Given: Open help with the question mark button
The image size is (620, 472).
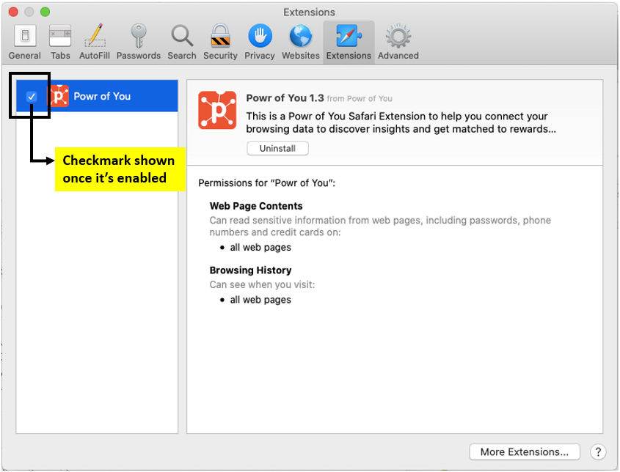Looking at the screenshot, I should [x=598, y=452].
